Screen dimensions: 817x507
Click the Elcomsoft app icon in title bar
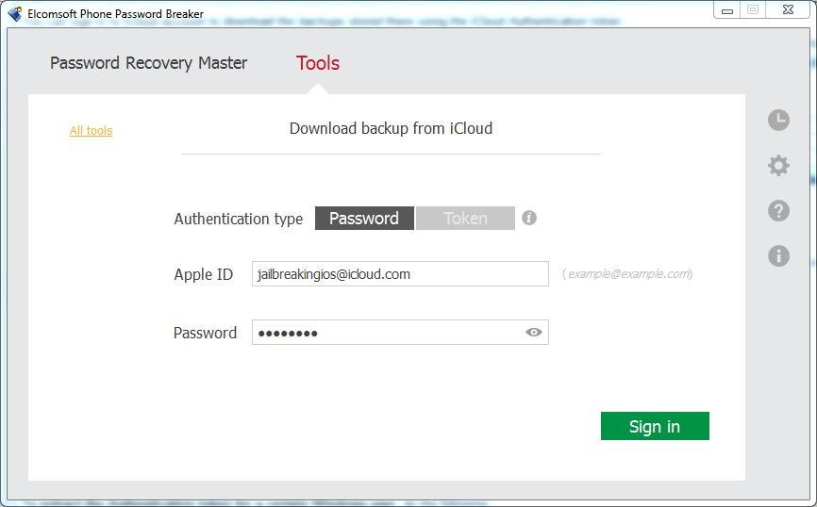[x=15, y=13]
